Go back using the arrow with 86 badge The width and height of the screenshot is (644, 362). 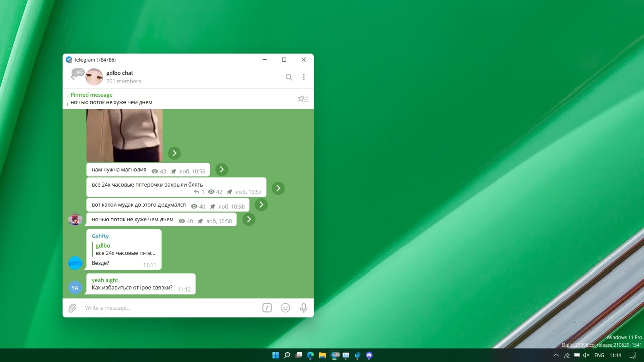74,77
